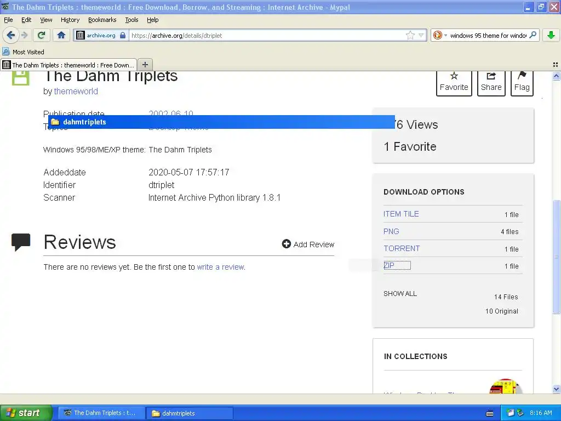This screenshot has height=421, width=561.
Task: Click the vertical scrollbar up arrow
Action: [556, 76]
